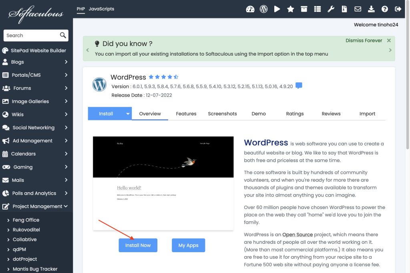Open Collabtive in the sidebar

coord(24,239)
